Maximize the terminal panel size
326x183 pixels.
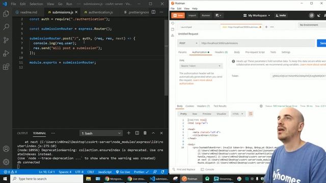153,133
